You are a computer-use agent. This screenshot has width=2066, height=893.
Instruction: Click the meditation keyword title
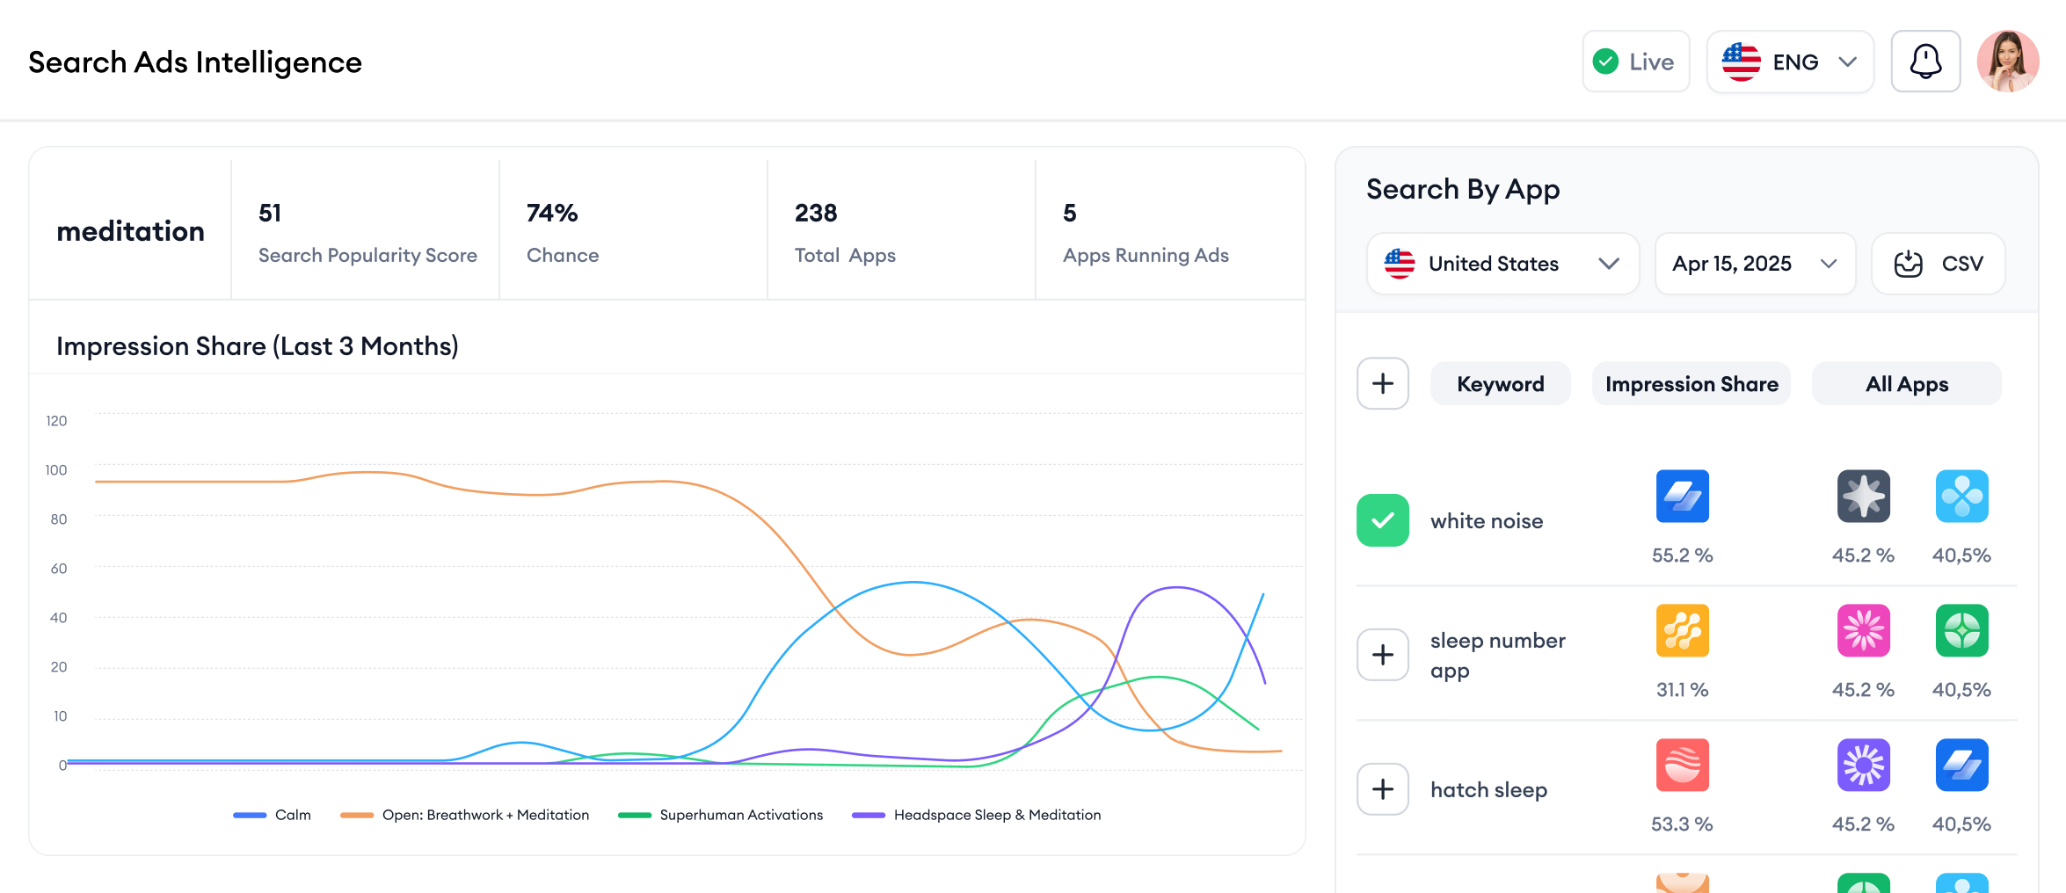(130, 231)
